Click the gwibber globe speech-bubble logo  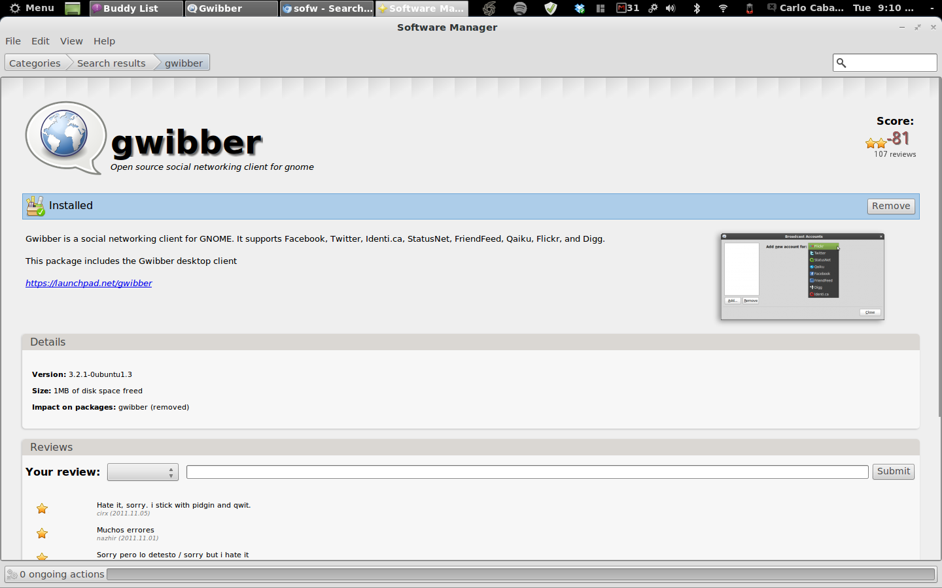point(66,138)
